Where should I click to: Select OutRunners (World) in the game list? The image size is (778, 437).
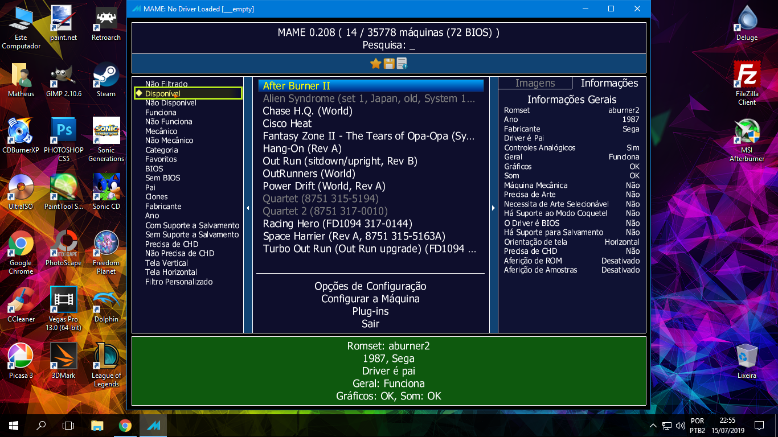click(315, 174)
